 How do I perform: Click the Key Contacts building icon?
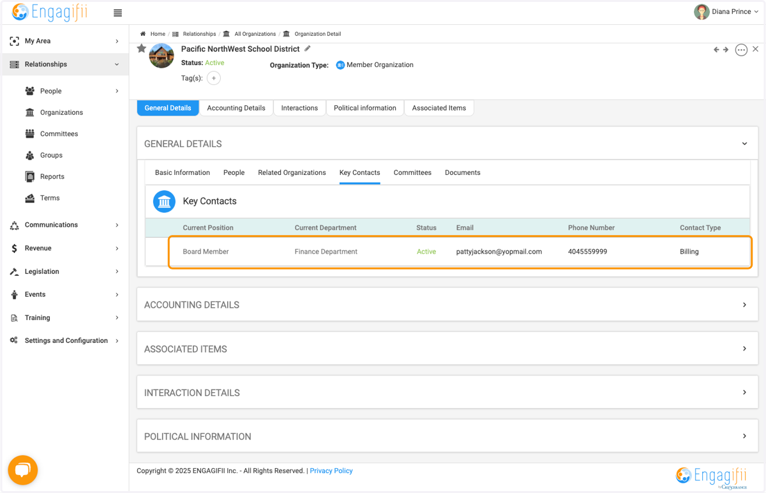tap(165, 201)
